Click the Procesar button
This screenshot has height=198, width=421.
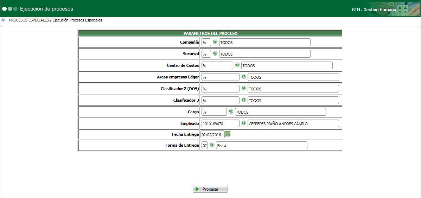210,189
